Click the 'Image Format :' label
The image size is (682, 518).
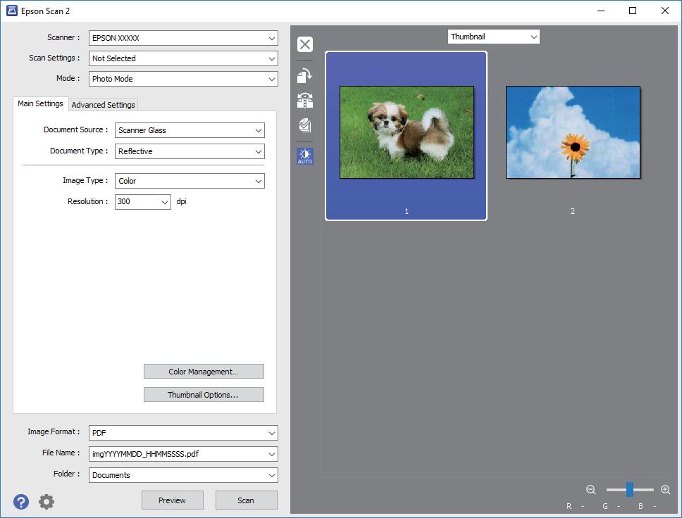tap(54, 431)
